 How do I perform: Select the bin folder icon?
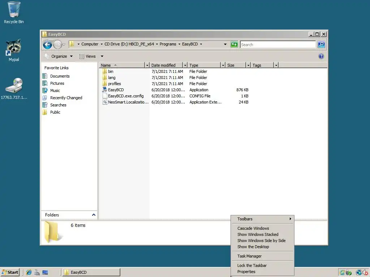click(104, 71)
